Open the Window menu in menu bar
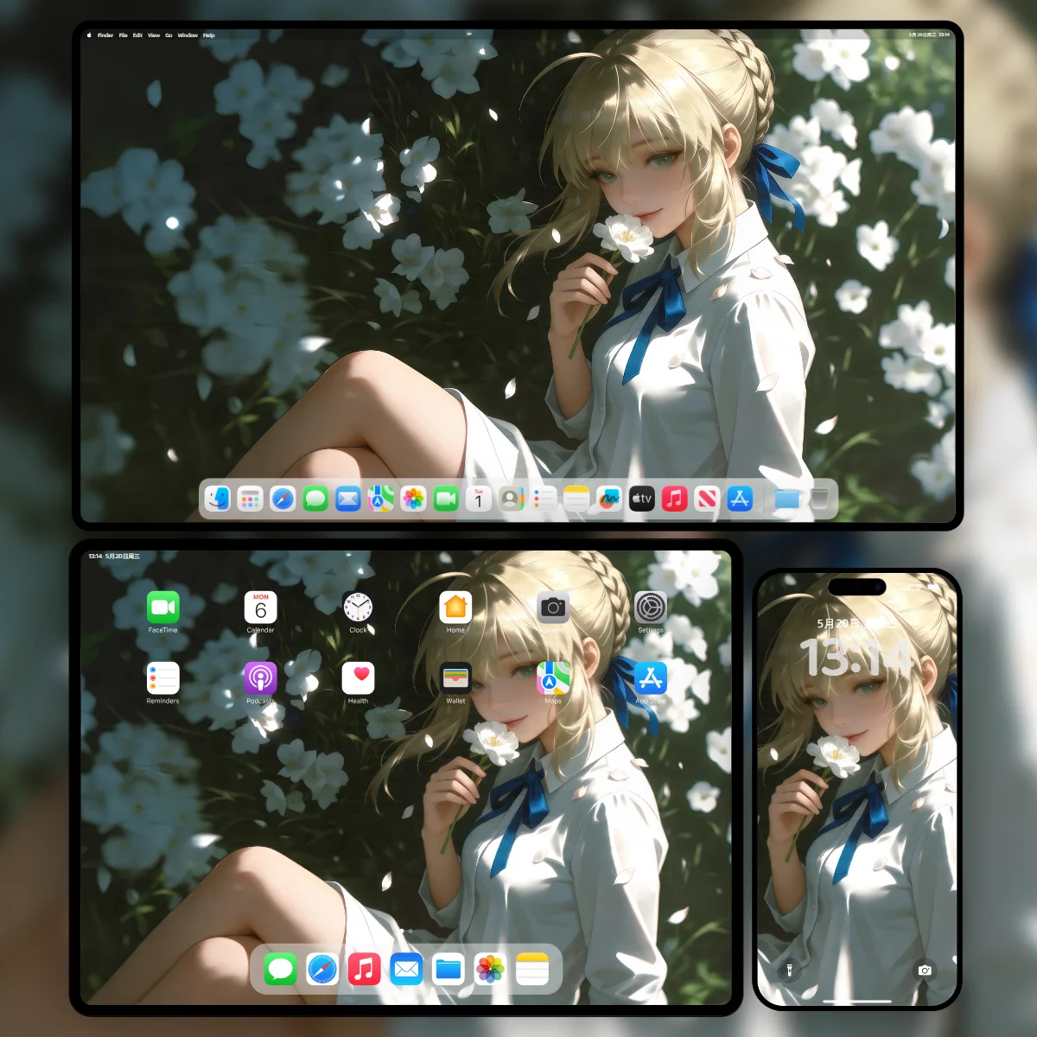Viewport: 1037px width, 1037px height. coord(188,35)
